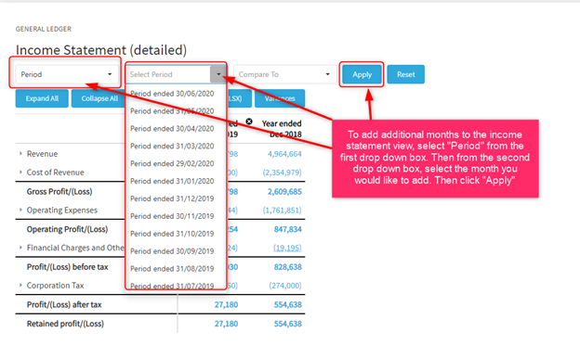Click the Profit/(Loss) before tax label
Screen dimensions: 580x345
pyautogui.click(x=67, y=267)
